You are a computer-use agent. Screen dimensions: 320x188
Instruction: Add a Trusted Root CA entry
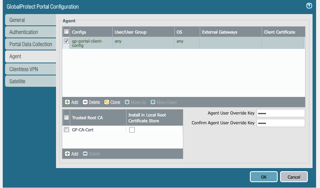tap(71, 154)
